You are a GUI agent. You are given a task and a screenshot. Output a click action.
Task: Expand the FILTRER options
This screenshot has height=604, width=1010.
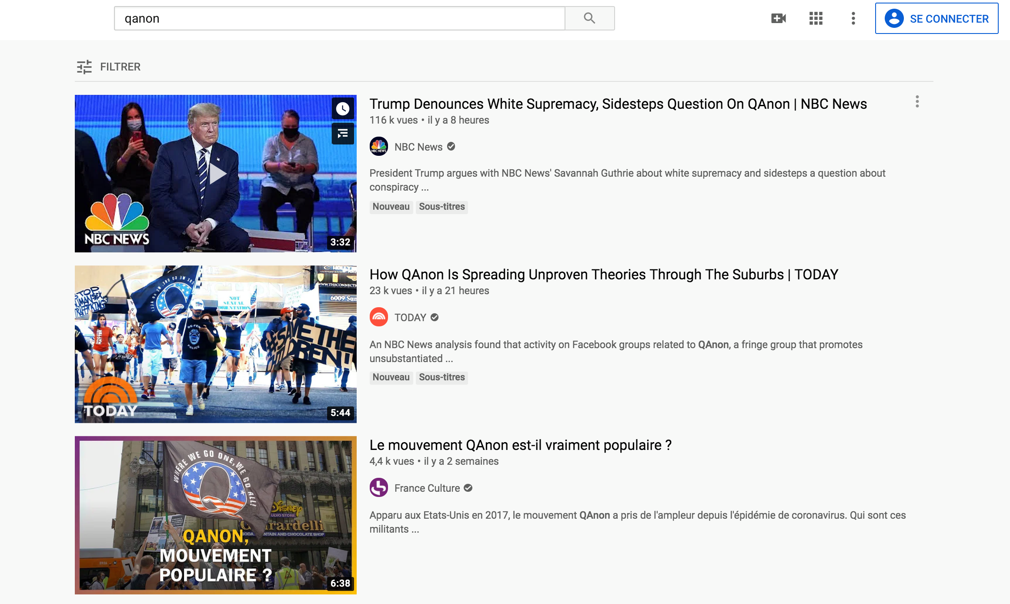point(120,66)
